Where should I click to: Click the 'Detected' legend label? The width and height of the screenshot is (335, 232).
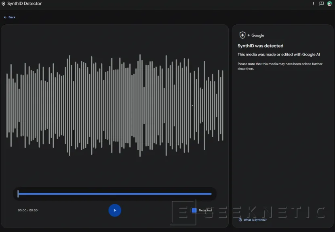click(x=205, y=211)
